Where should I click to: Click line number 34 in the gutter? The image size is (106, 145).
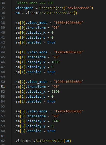pos(3,3)
